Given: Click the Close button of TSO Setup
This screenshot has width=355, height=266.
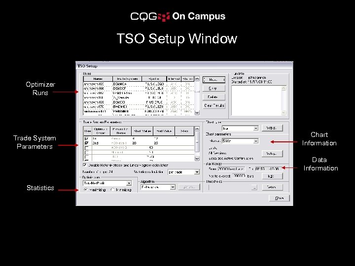Looking at the screenshot, I should (279, 198).
